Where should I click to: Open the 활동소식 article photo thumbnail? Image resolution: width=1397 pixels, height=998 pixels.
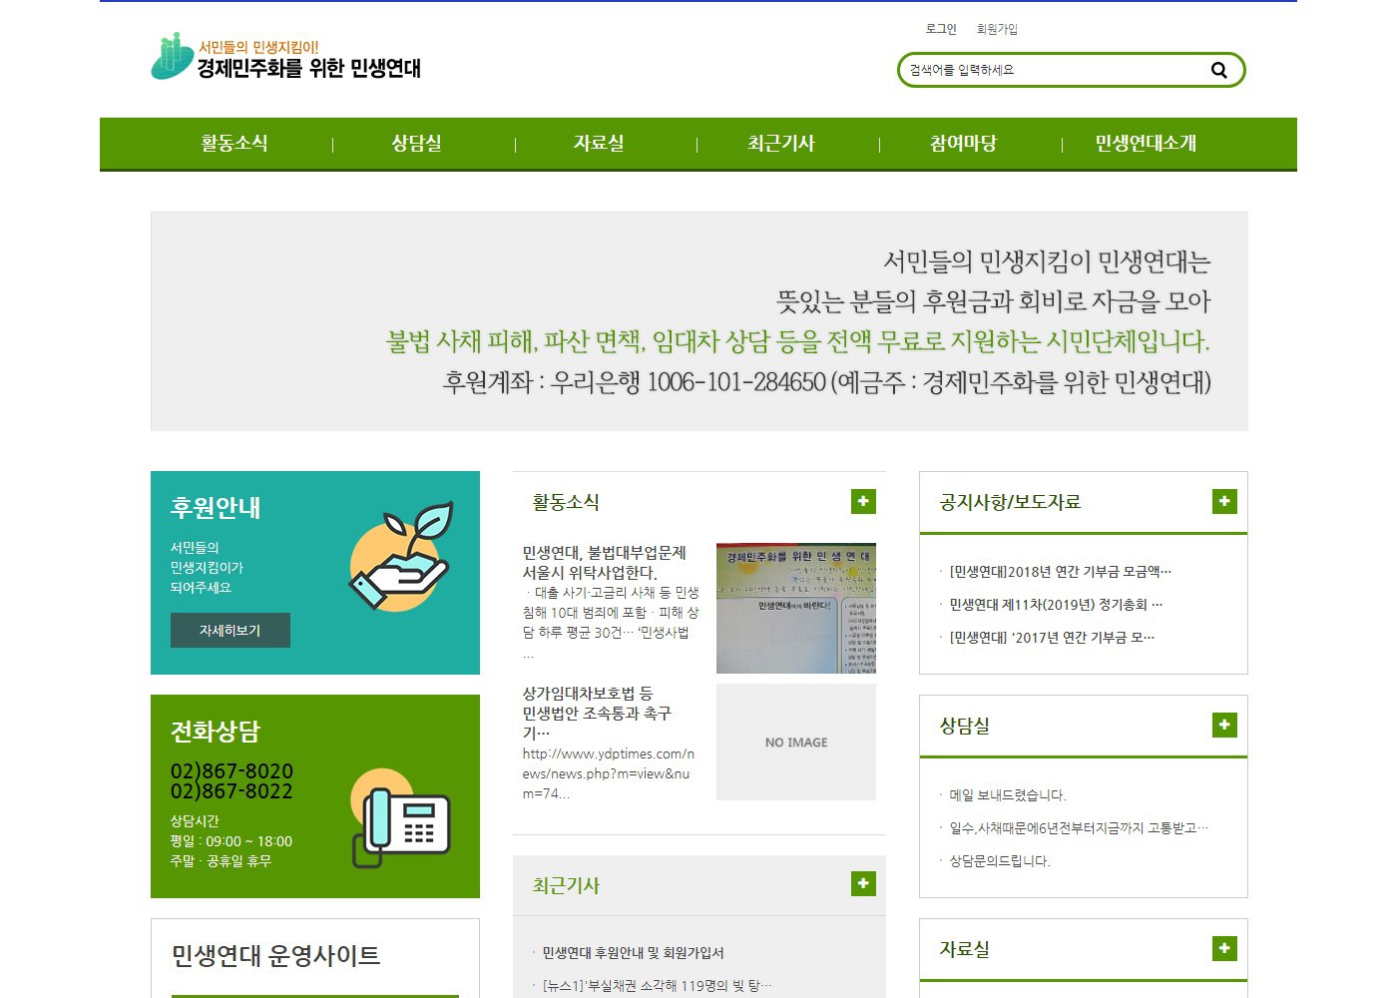pos(795,608)
